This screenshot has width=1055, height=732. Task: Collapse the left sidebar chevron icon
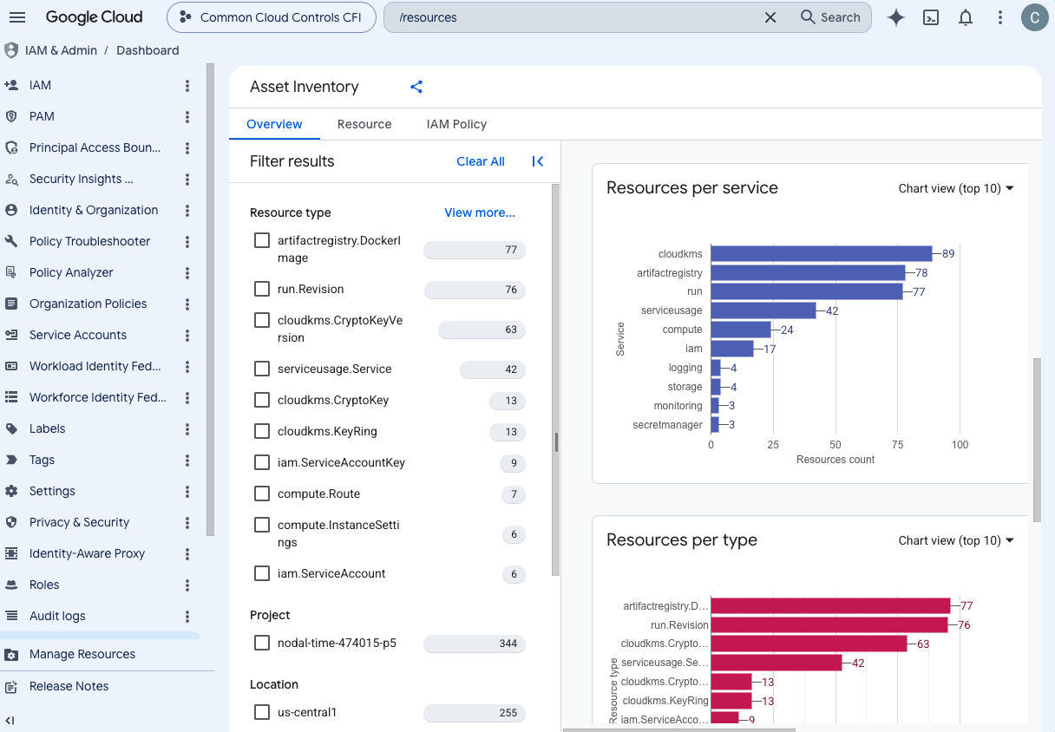10,720
